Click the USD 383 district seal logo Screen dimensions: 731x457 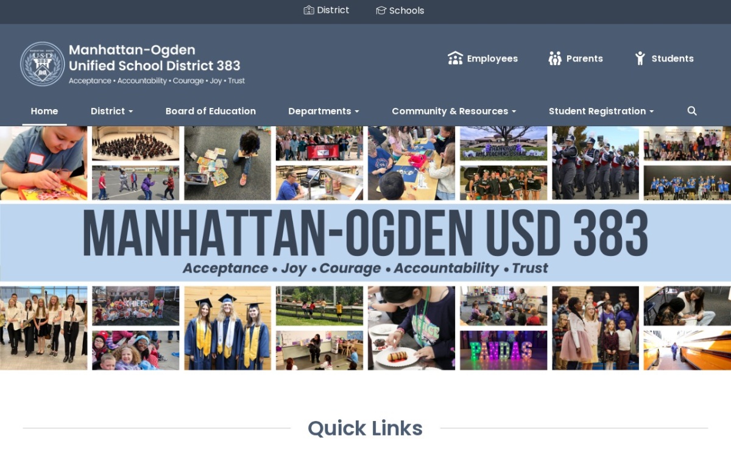43,64
